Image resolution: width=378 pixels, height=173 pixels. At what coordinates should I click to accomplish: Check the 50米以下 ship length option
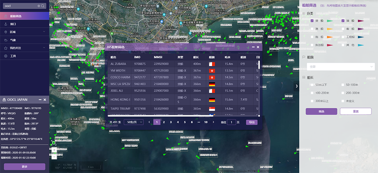(312, 85)
